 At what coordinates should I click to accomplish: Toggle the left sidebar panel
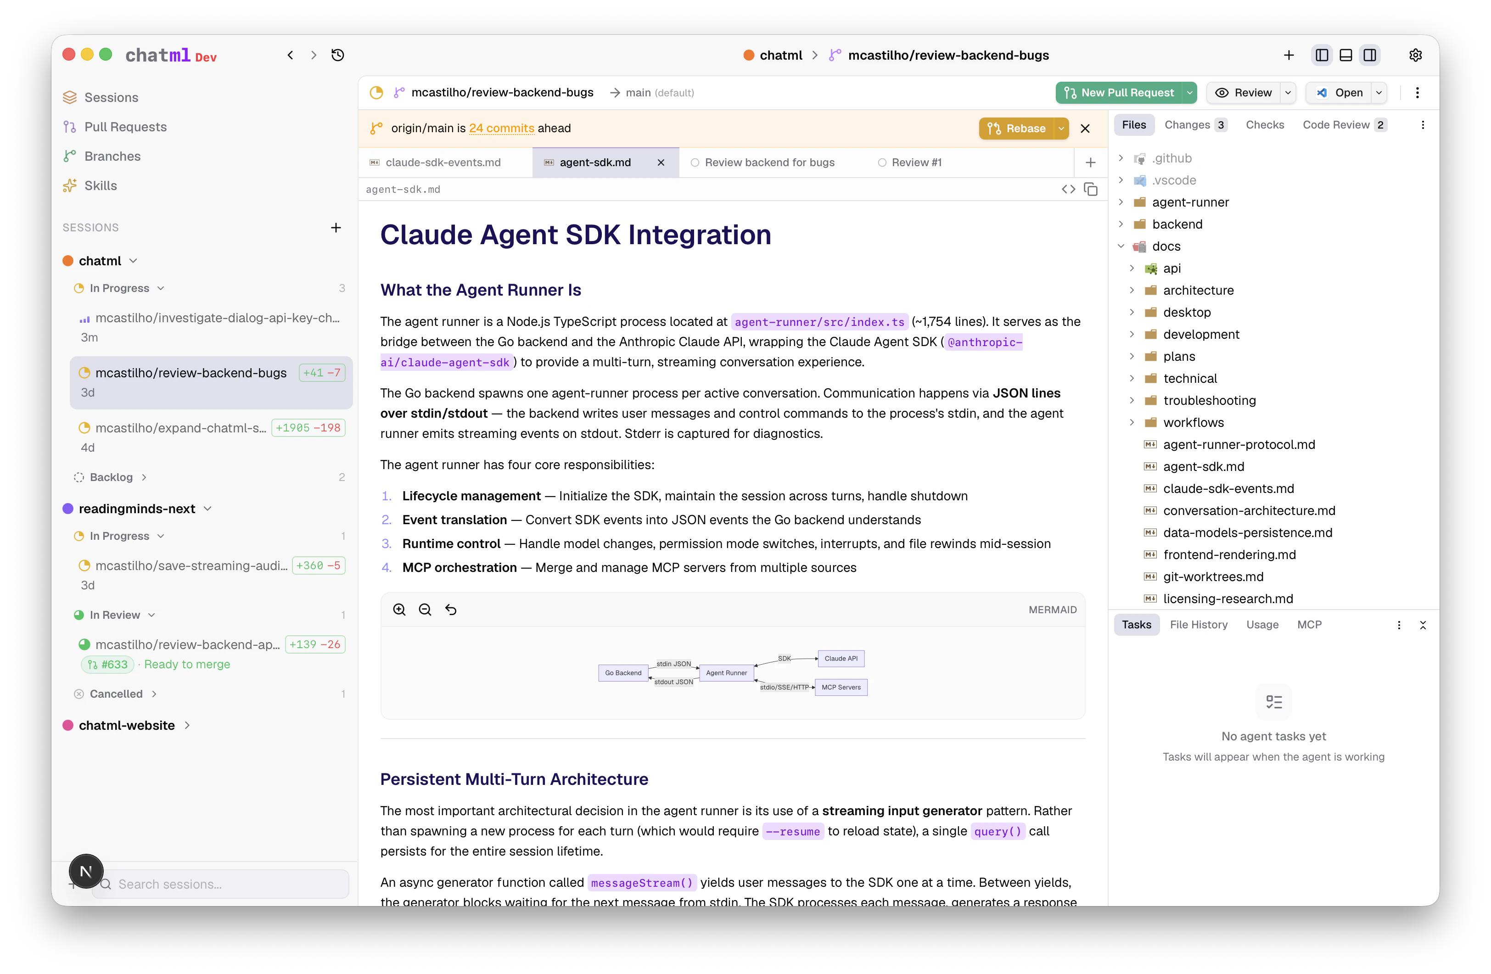pos(1322,55)
